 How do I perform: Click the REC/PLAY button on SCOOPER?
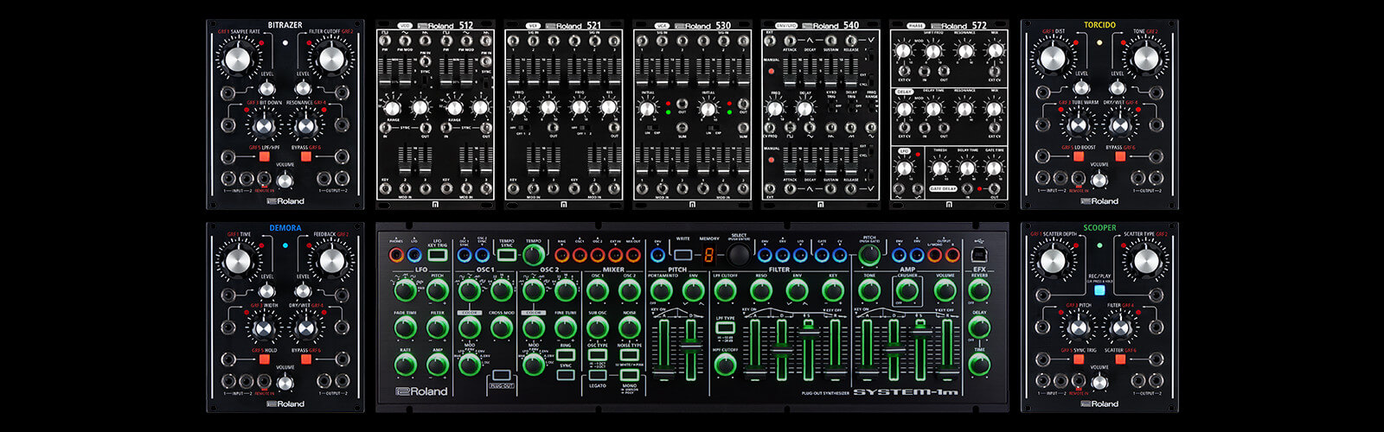[1099, 290]
